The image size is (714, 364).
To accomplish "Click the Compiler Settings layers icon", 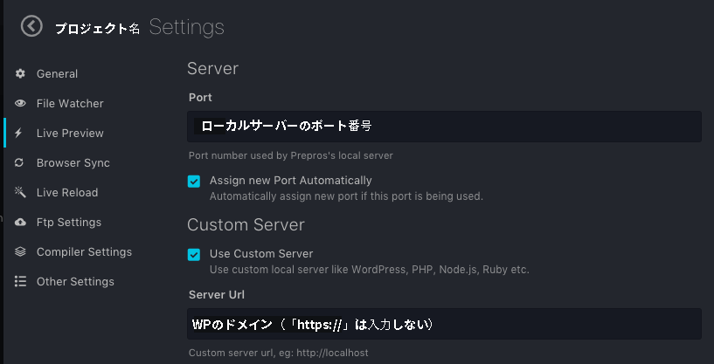I will click(20, 251).
